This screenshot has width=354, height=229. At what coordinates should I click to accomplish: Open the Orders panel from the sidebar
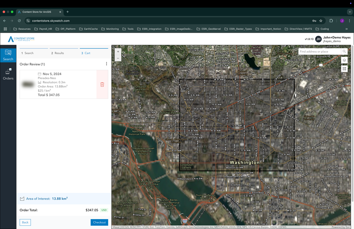tap(8, 73)
